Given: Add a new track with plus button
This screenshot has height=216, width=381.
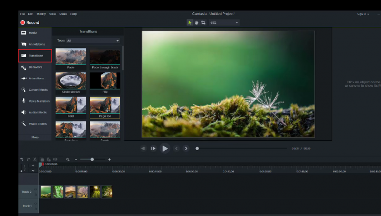Looking at the screenshot, I should pos(33,165).
